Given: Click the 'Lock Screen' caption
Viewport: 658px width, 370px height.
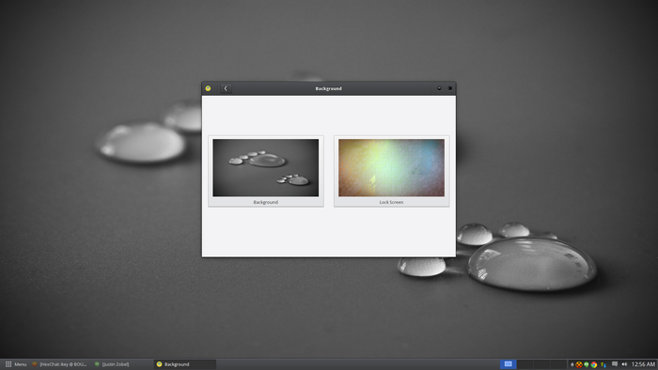Looking at the screenshot, I should pos(392,202).
